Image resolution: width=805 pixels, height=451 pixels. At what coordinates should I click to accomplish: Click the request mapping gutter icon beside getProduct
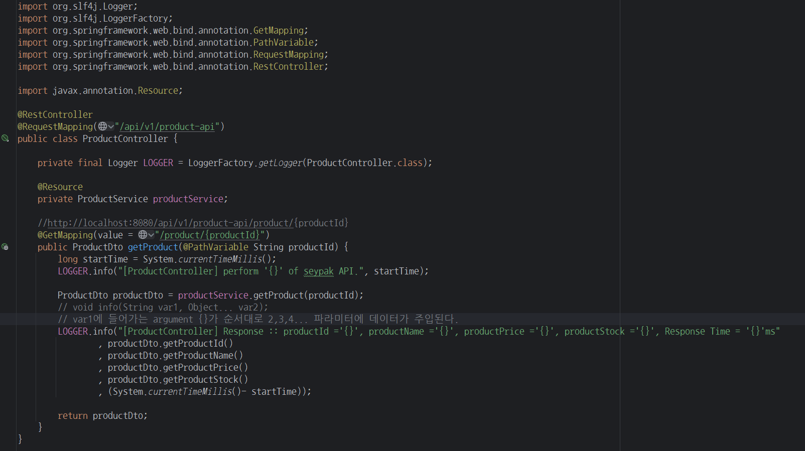pos(5,247)
